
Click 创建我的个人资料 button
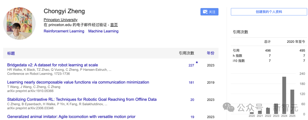click(x=269, y=12)
